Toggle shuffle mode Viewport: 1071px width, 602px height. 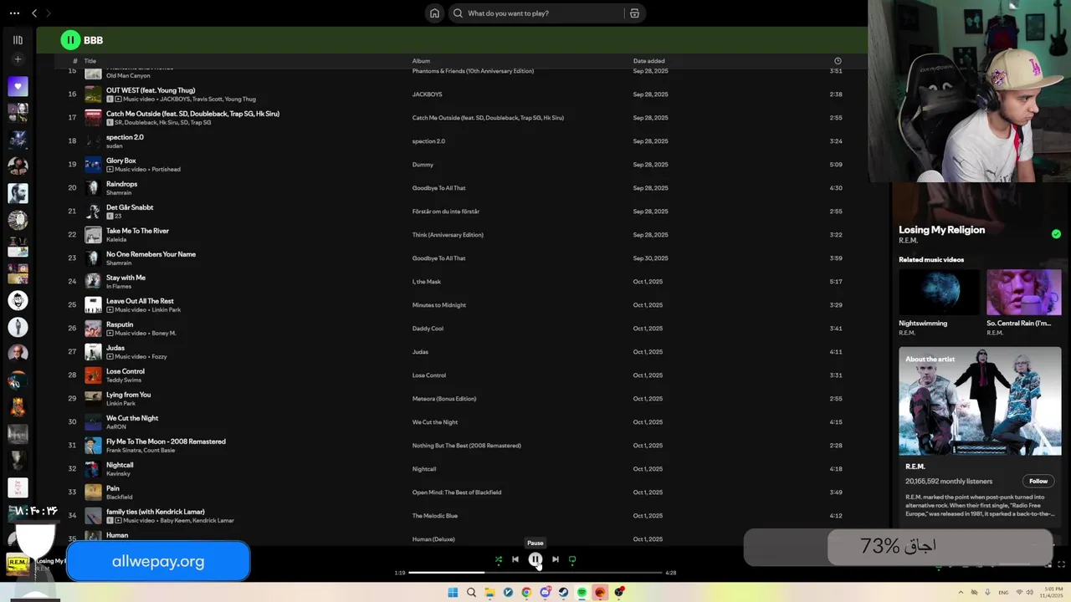[499, 559]
